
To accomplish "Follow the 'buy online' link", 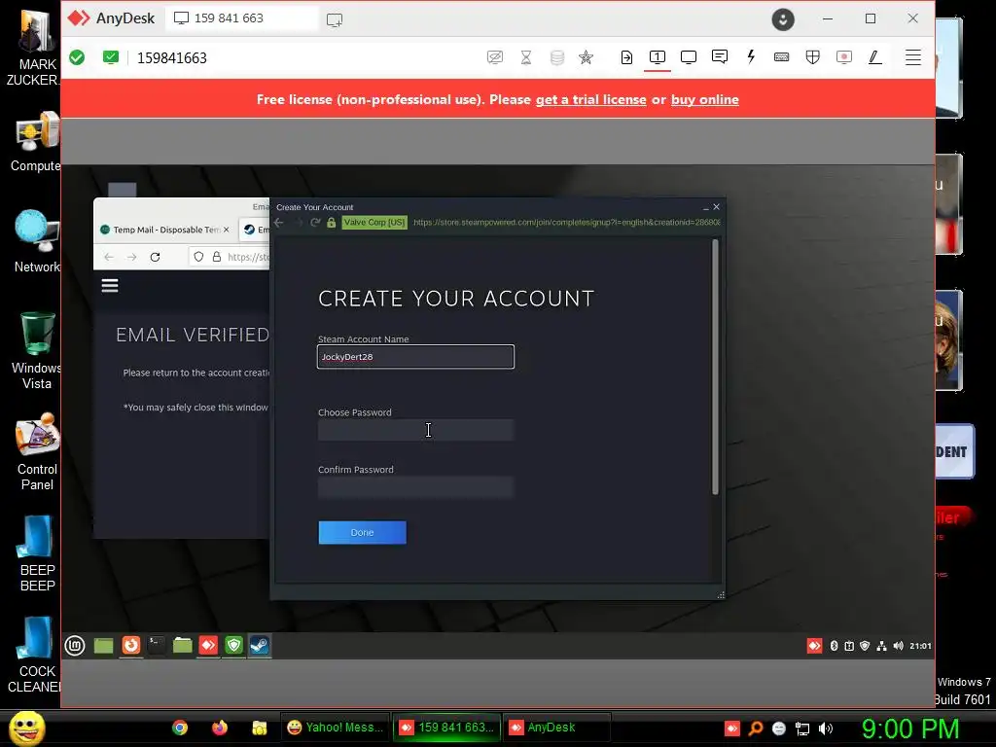I will pyautogui.click(x=704, y=100).
